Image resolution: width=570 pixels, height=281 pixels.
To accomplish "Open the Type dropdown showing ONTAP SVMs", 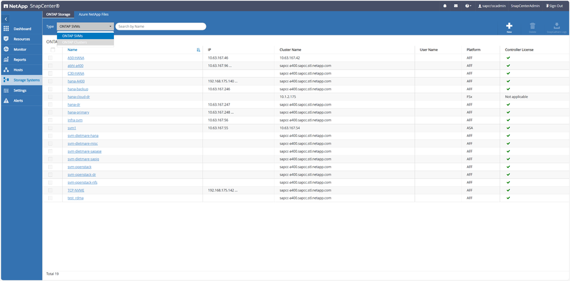I will pyautogui.click(x=85, y=27).
